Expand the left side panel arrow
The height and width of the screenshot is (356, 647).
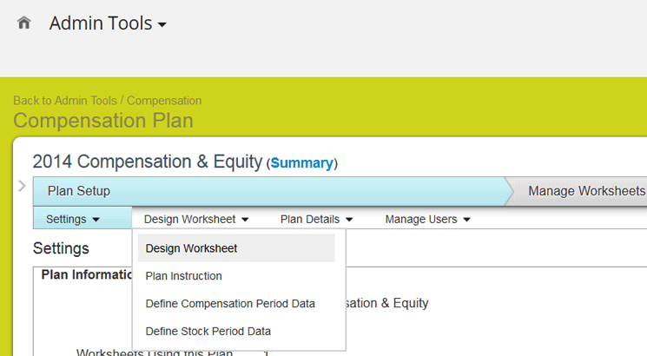pos(22,185)
